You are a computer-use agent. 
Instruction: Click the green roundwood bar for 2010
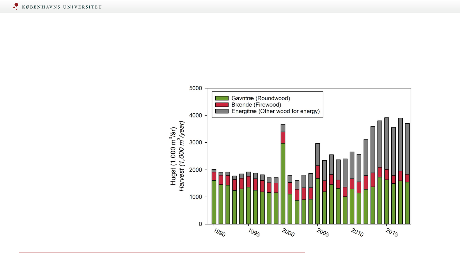click(x=352, y=207)
